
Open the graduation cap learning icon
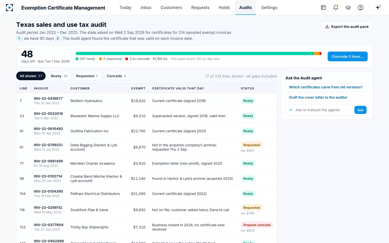348,8
